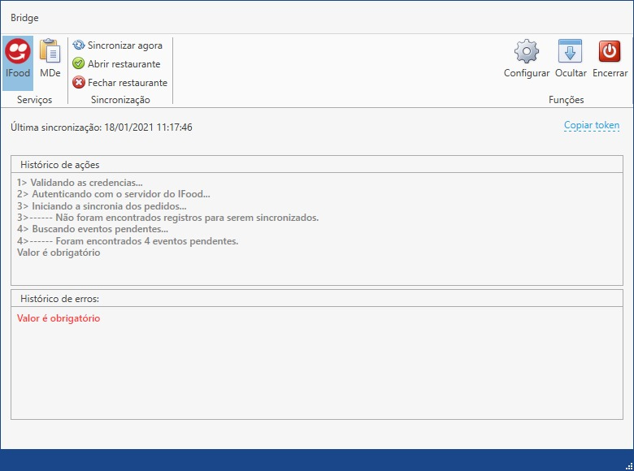Open Configurar gear settings
The width and height of the screenshot is (634, 471).
point(527,58)
